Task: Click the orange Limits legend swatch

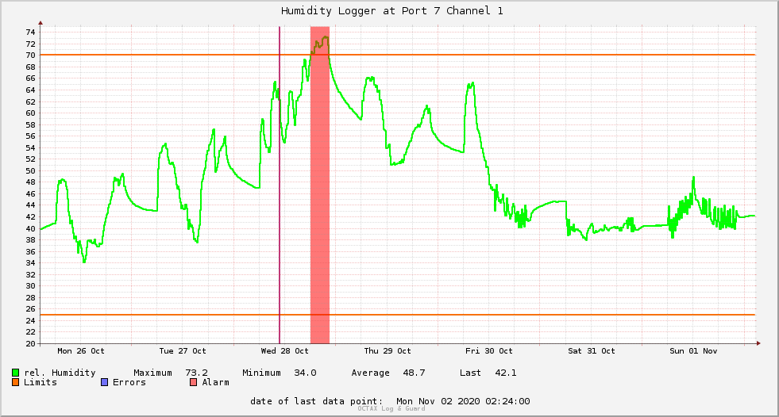Action: point(15,382)
